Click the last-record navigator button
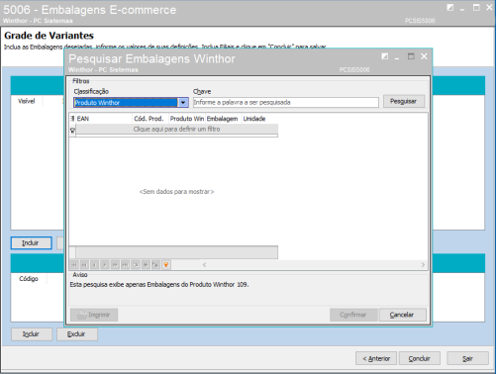The width and height of the screenshot is (498, 374). (x=125, y=265)
